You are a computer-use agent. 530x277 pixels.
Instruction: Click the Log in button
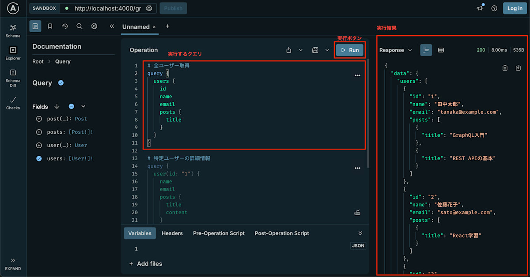tap(515, 8)
